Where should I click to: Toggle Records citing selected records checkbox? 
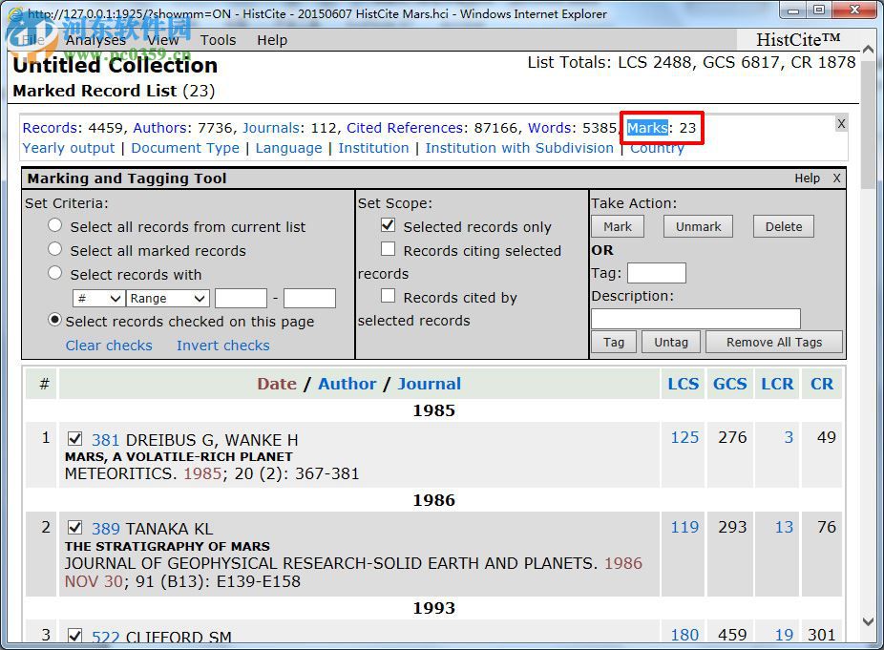[x=388, y=249]
